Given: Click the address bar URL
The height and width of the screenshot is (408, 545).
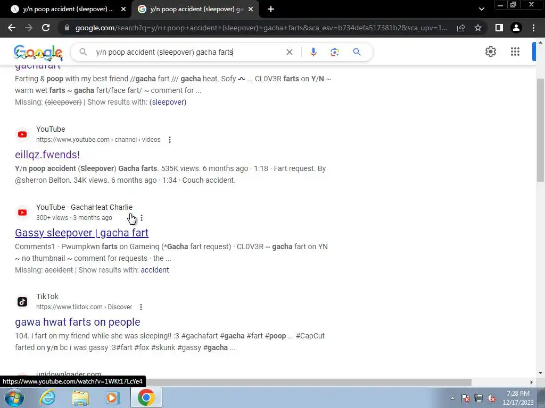Looking at the screenshot, I should click(261, 28).
